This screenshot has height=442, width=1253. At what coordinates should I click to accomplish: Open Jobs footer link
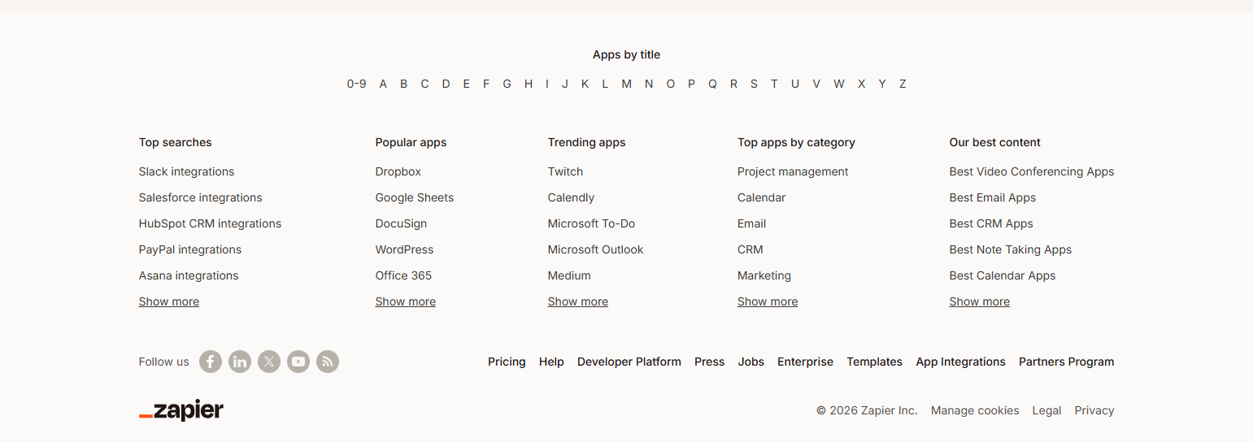point(751,362)
